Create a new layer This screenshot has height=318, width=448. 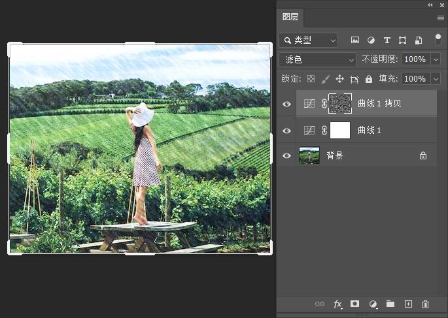[x=408, y=304]
